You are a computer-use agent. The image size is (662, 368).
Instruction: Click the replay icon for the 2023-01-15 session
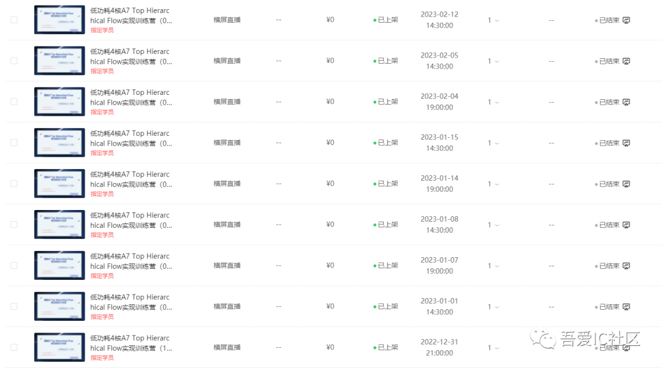click(x=626, y=143)
